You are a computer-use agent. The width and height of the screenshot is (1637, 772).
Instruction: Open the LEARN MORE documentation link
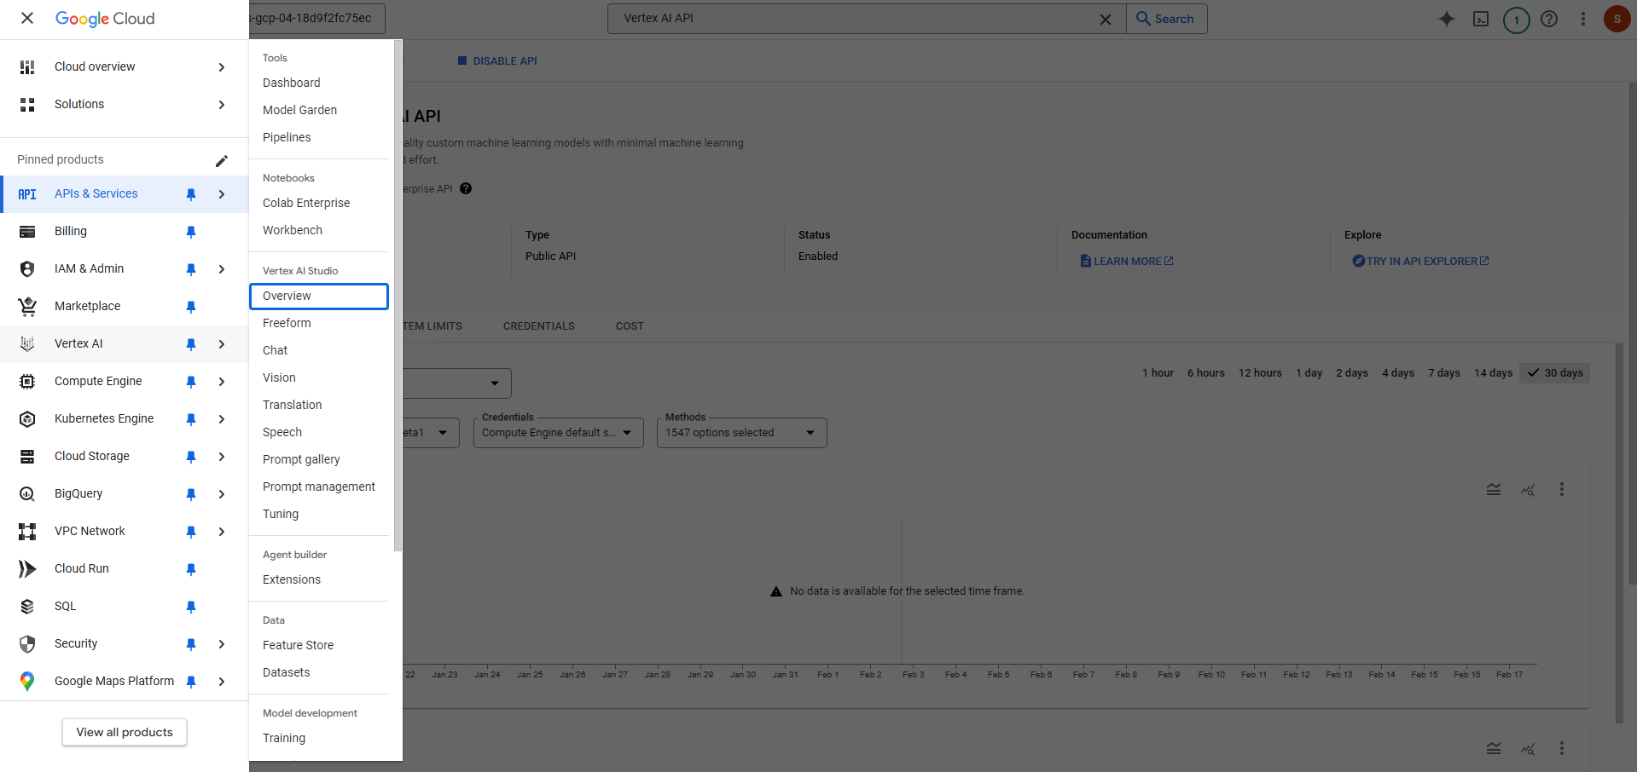coord(1127,262)
